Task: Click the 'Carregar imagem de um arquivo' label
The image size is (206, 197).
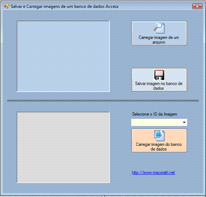Action: [159, 40]
